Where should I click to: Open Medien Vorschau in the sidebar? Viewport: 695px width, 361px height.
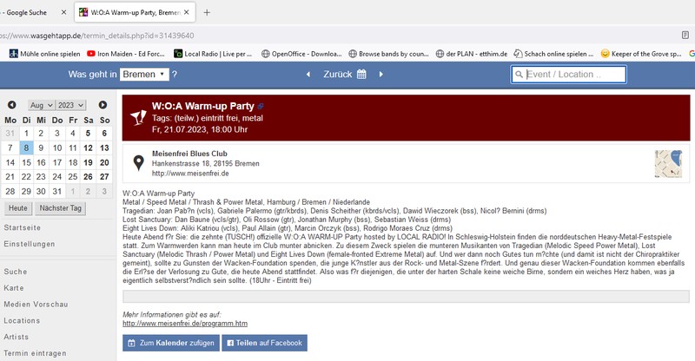pos(36,305)
